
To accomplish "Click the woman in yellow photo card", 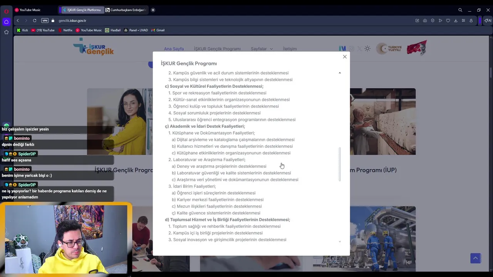I will tap(120, 122).
